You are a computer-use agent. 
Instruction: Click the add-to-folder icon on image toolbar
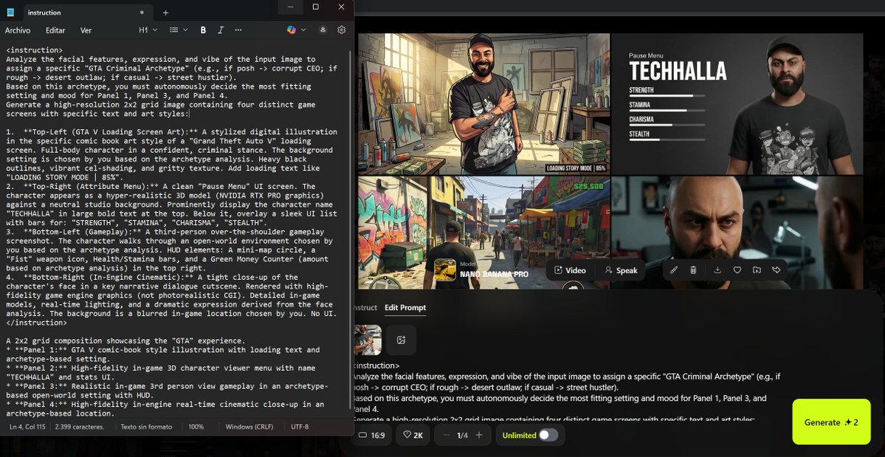click(x=757, y=270)
